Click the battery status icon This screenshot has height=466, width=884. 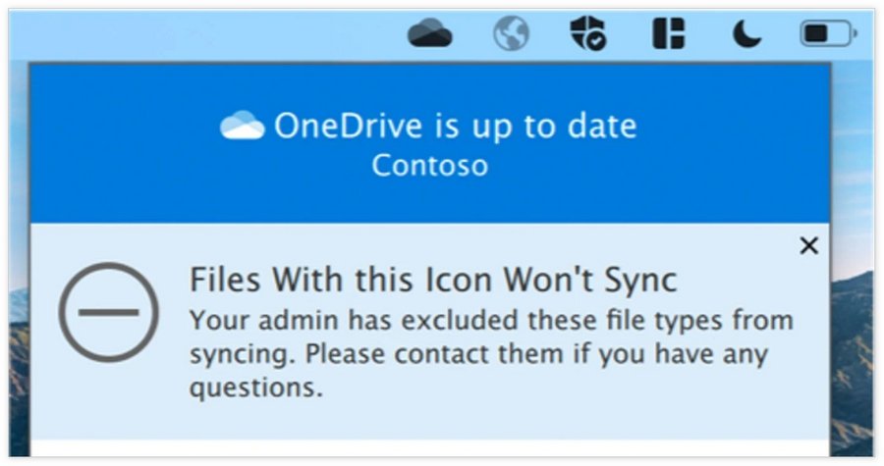(x=827, y=34)
